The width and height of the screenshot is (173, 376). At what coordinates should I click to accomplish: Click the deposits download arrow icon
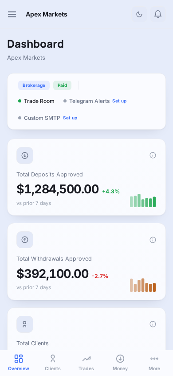[25, 155]
